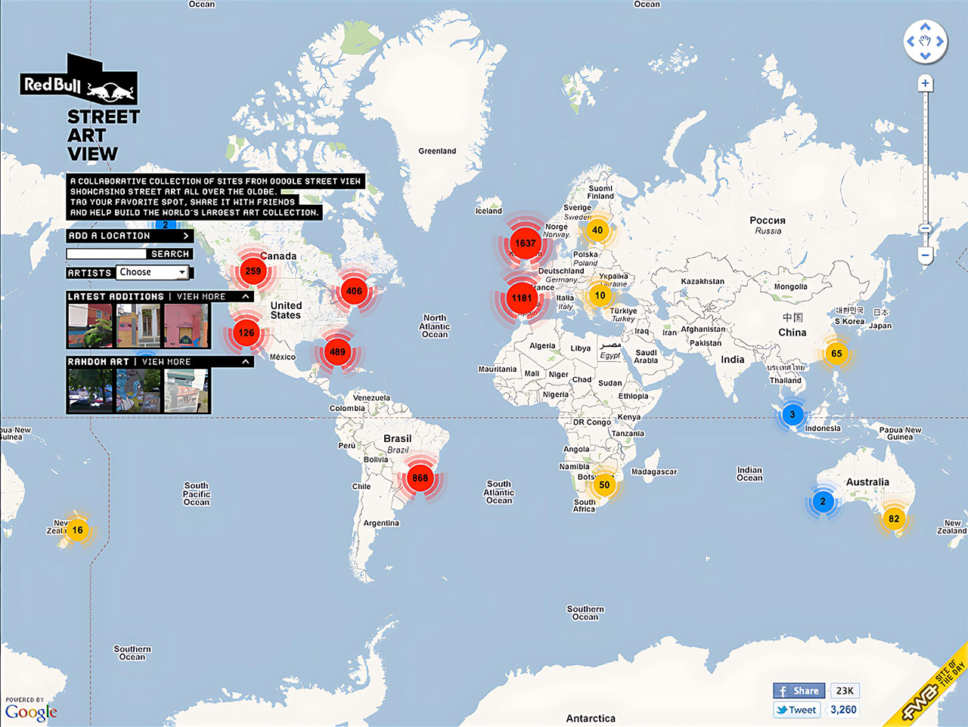Open the yellow 16 cluster in New Zealand
The image size is (968, 727).
77,530
